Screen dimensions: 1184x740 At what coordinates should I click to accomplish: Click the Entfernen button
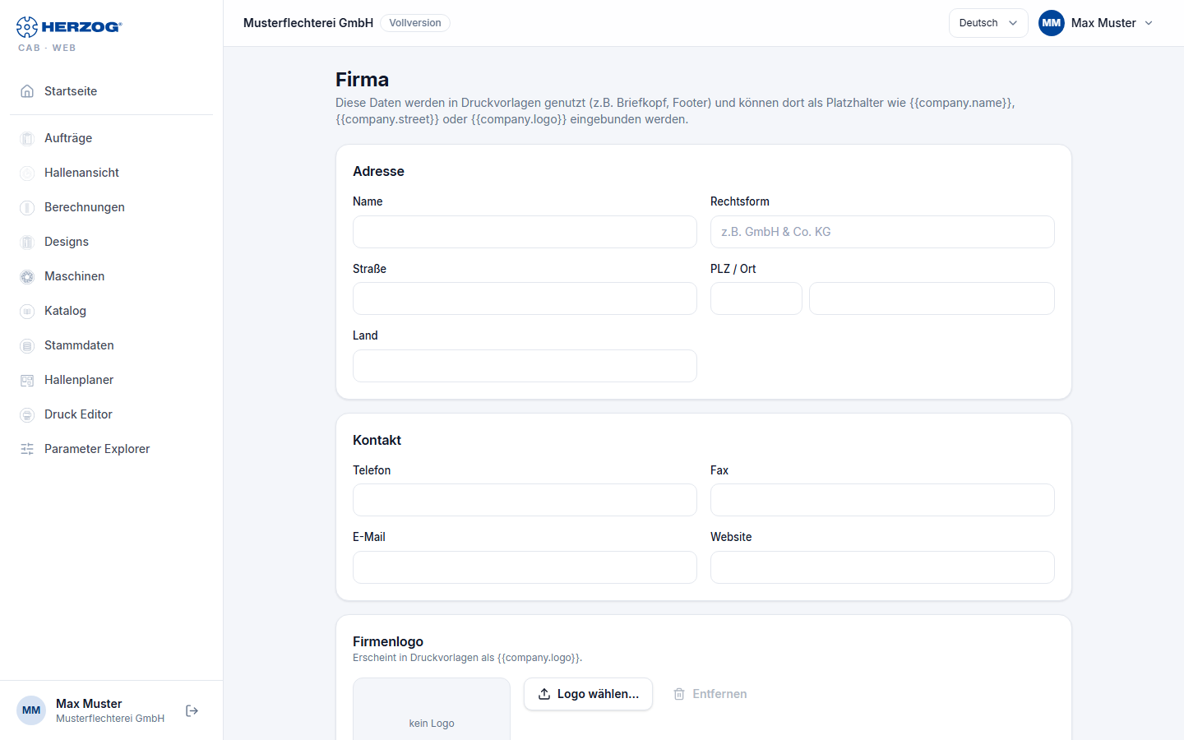click(x=710, y=694)
